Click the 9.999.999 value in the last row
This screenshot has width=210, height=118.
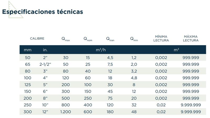coord(191,112)
